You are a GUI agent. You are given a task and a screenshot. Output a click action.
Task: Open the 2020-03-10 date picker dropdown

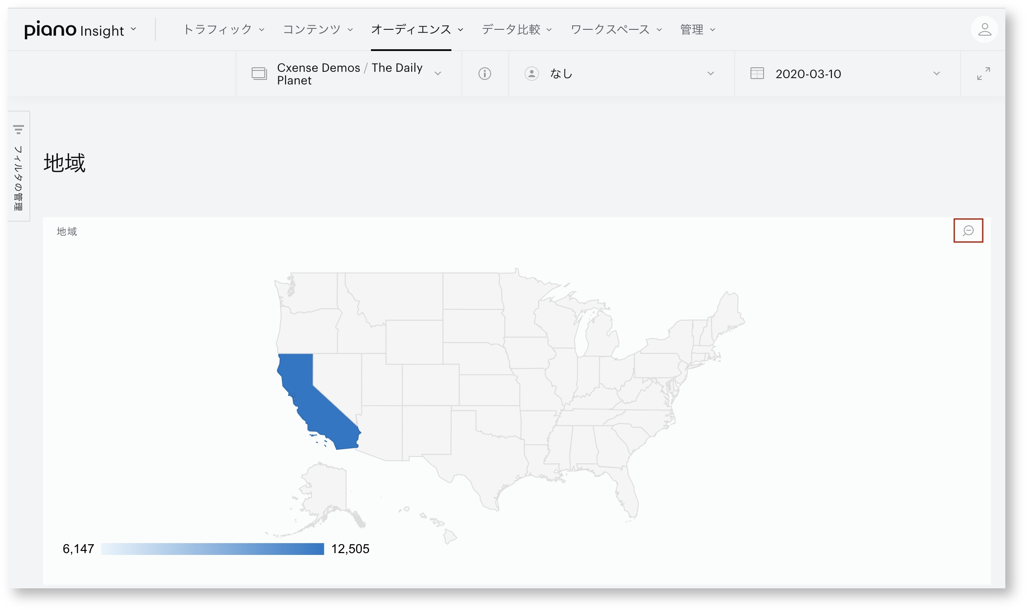tap(847, 74)
